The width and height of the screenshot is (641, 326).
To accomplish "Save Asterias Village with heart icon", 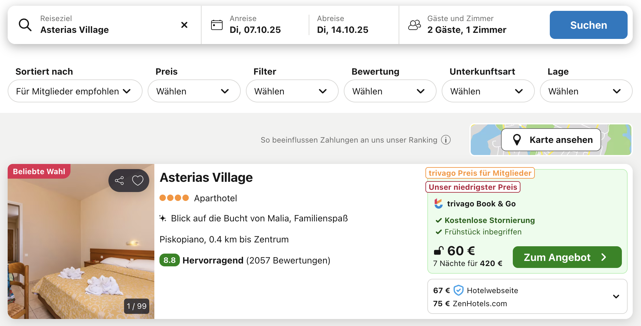I will coord(138,181).
